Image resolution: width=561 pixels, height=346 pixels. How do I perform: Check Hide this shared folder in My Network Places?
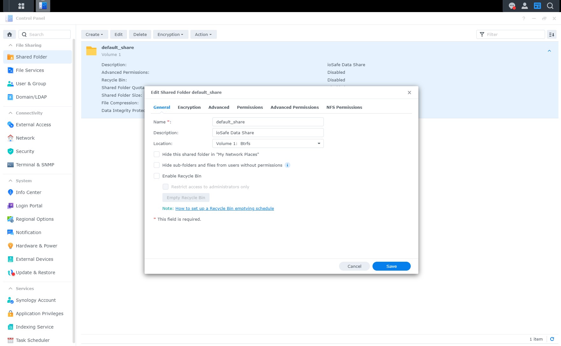(157, 154)
